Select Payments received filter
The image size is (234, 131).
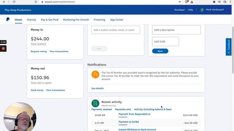coord(102,109)
